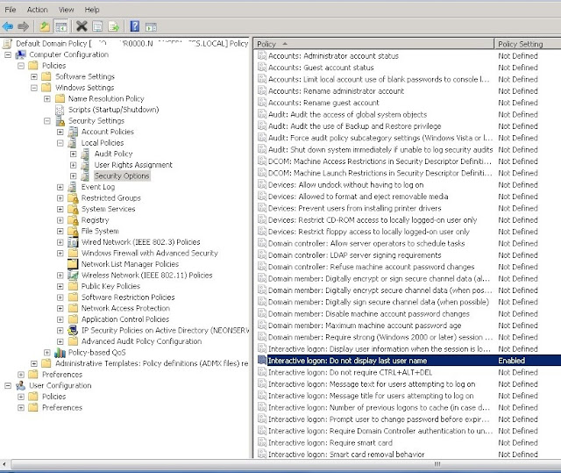Collapse the Windows Settings node

click(34, 88)
